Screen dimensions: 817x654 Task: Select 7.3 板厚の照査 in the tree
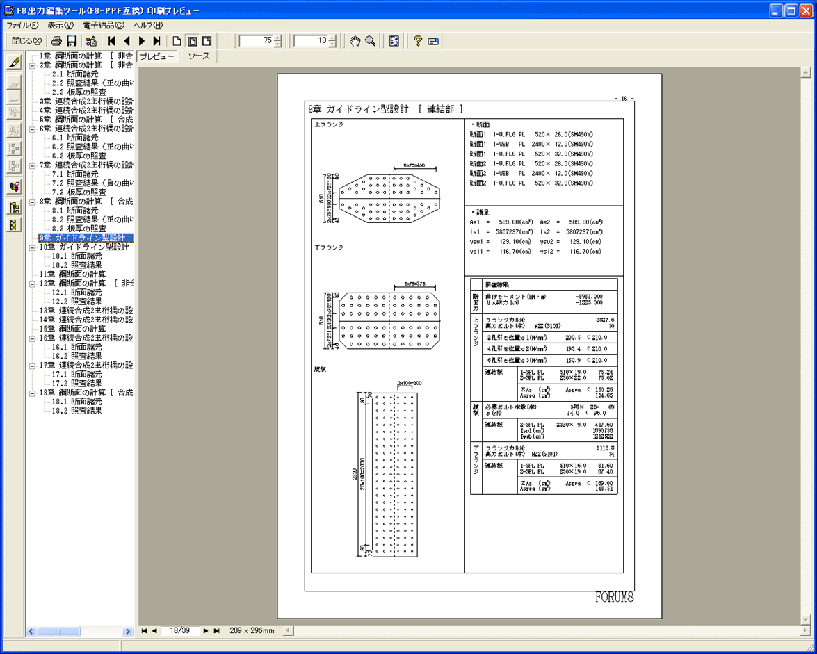[79, 193]
